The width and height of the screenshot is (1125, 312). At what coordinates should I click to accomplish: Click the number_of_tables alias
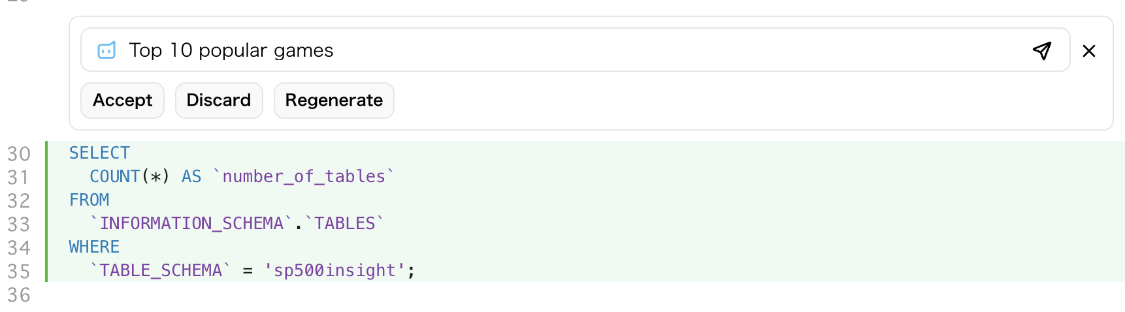(304, 176)
